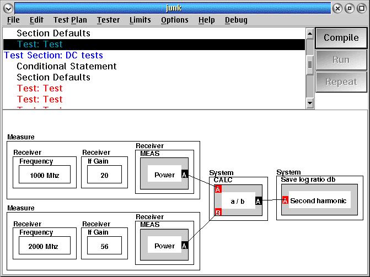Viewport: 370px width, 277px height.
Task: Select the second red 'Test: Test' row
Action: click(154, 99)
